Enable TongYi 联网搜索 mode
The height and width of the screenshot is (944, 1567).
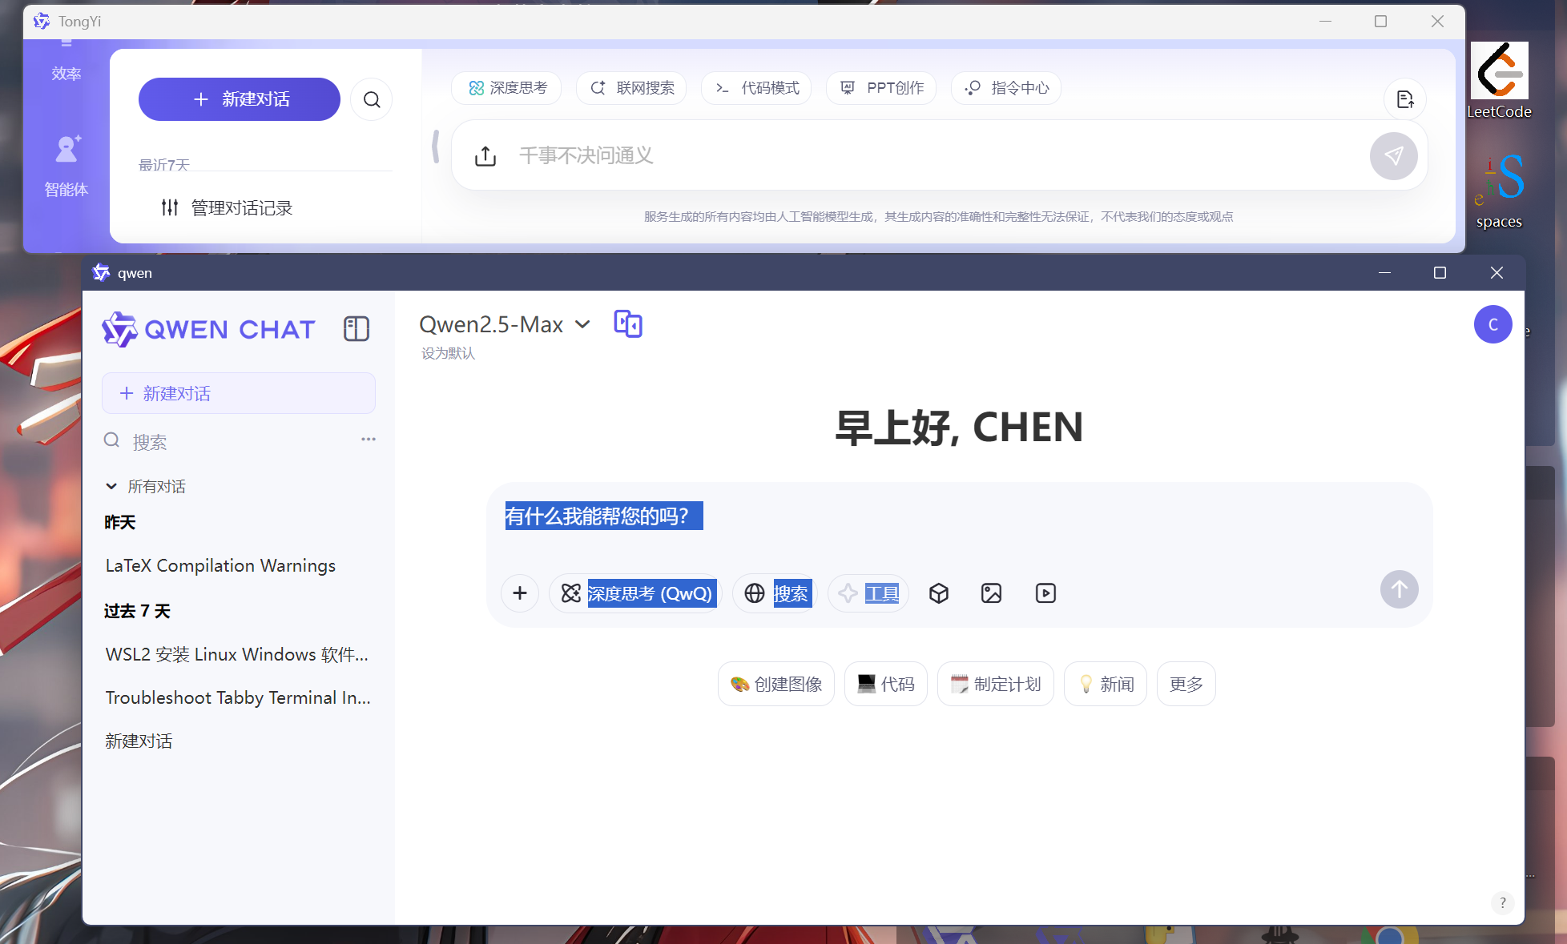click(631, 88)
